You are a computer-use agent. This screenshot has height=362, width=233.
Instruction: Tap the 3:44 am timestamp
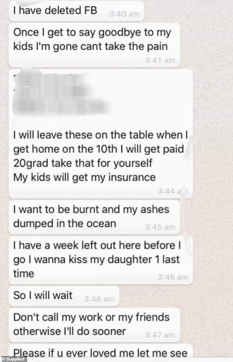click(x=173, y=191)
